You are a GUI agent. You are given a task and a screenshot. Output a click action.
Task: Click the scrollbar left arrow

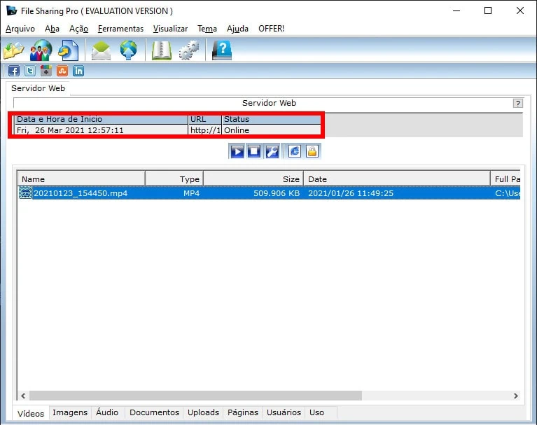point(23,396)
